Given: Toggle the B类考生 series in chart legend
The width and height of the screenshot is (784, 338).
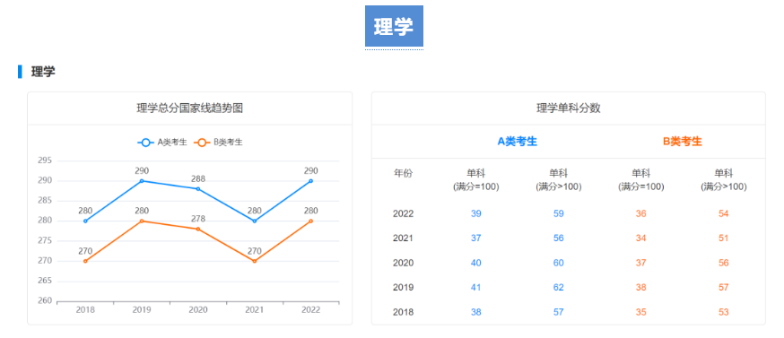Looking at the screenshot, I should coord(219,142).
